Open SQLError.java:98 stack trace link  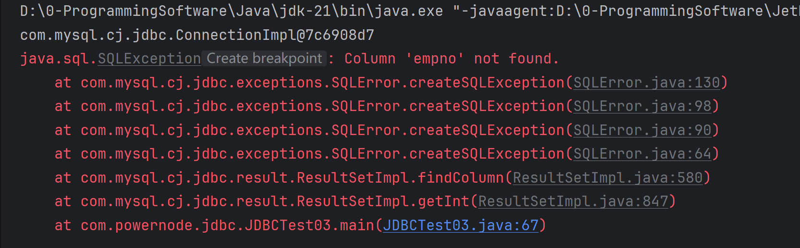(x=642, y=106)
